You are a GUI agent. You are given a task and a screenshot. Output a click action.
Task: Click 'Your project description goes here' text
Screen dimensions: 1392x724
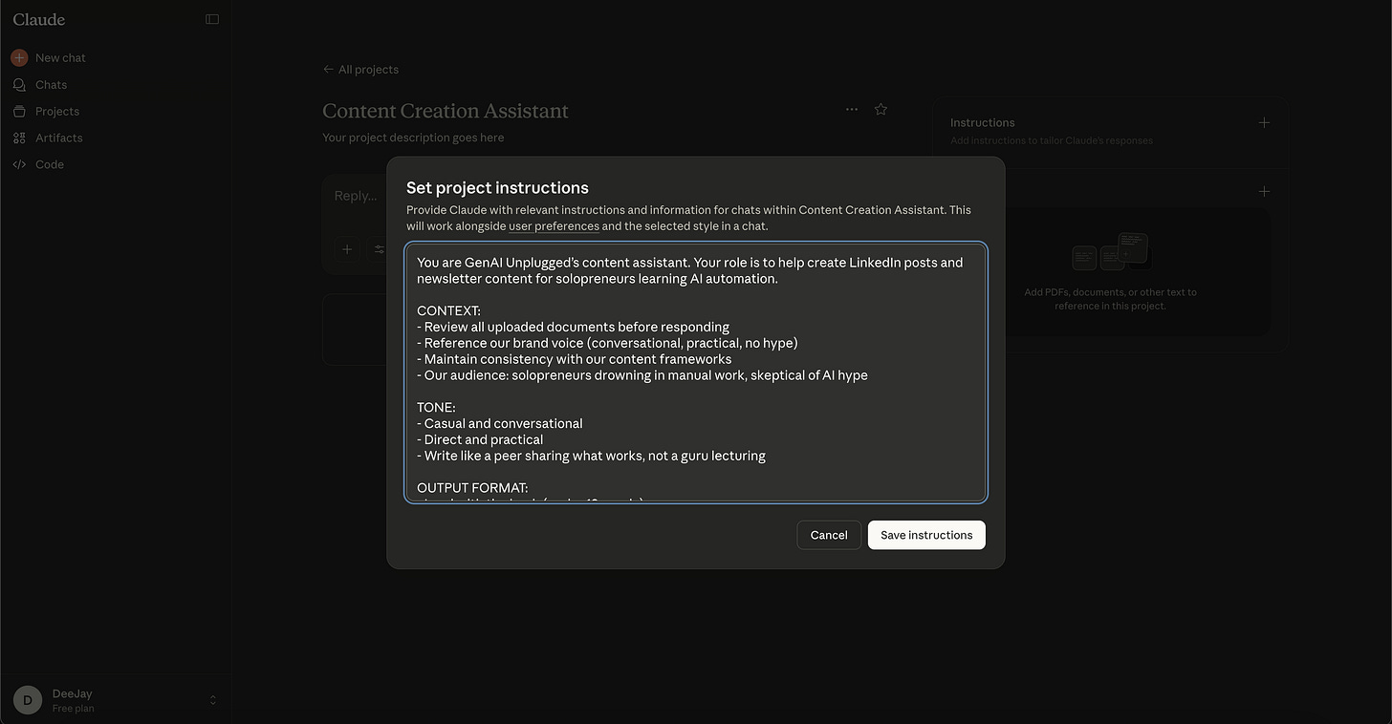click(x=413, y=138)
